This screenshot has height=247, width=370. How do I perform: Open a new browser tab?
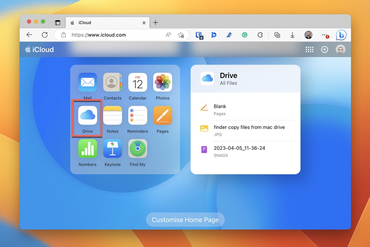155,23
